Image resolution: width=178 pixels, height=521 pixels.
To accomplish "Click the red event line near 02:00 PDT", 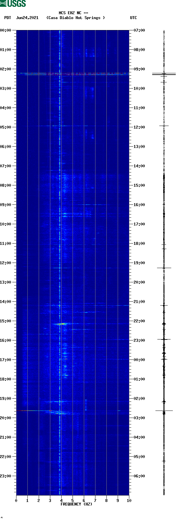I will coord(73,73).
